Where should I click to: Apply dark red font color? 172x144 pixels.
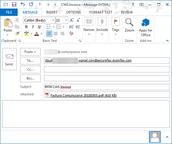(37, 34)
